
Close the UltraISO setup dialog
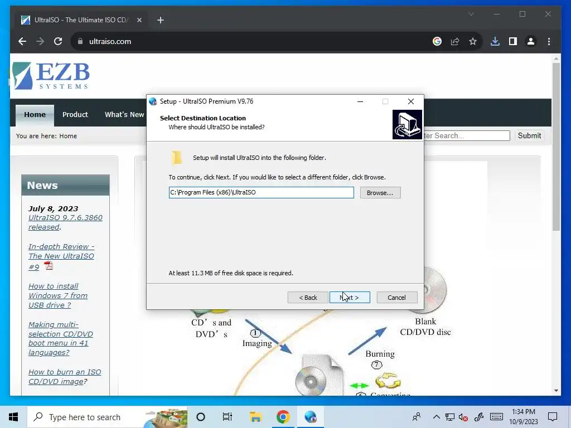tap(411, 101)
